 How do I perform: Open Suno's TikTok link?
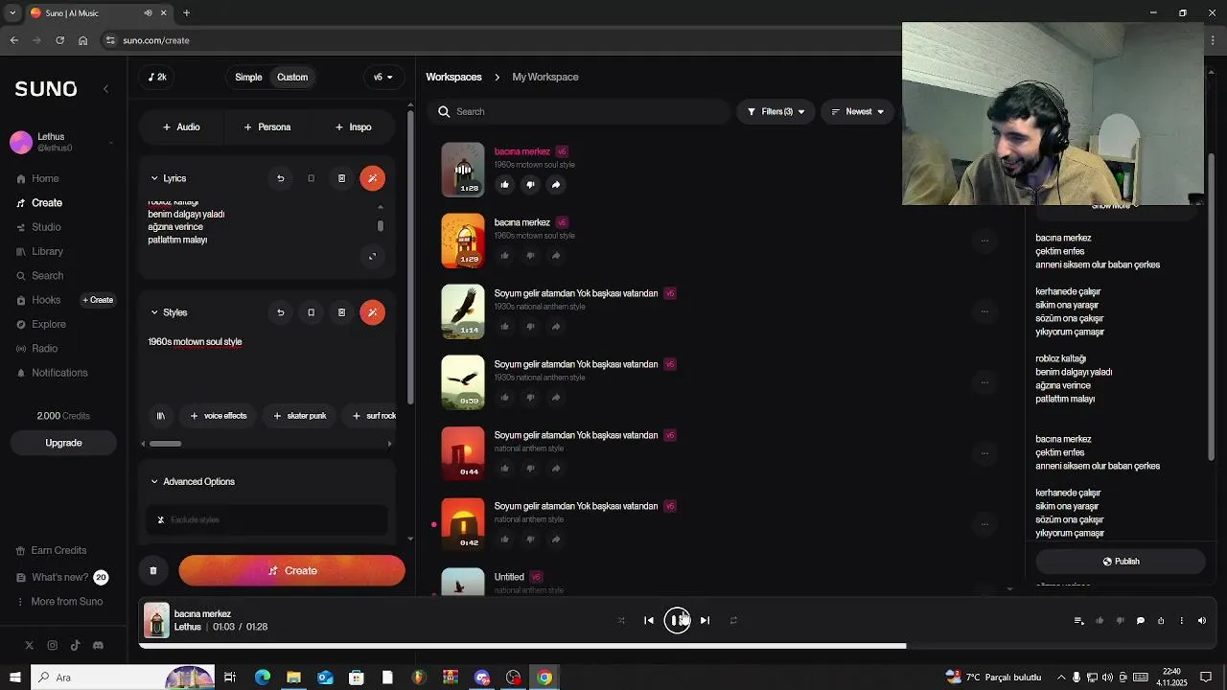click(75, 646)
